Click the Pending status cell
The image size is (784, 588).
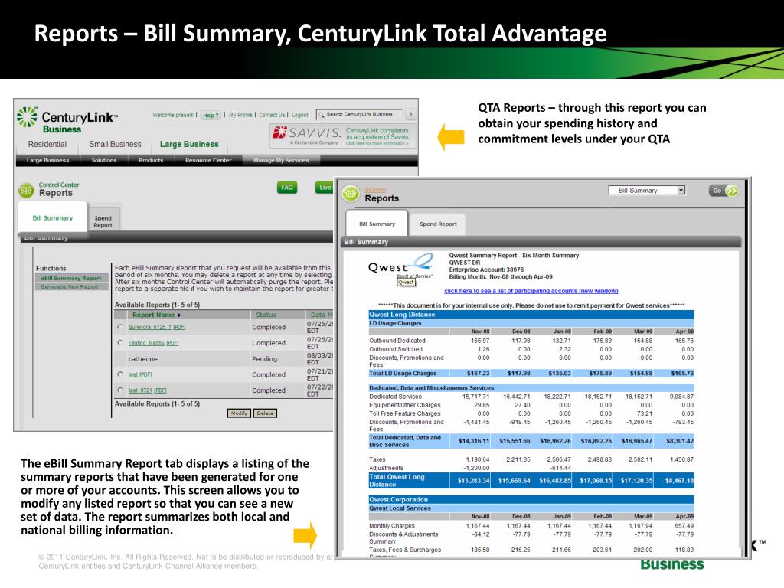point(264,359)
